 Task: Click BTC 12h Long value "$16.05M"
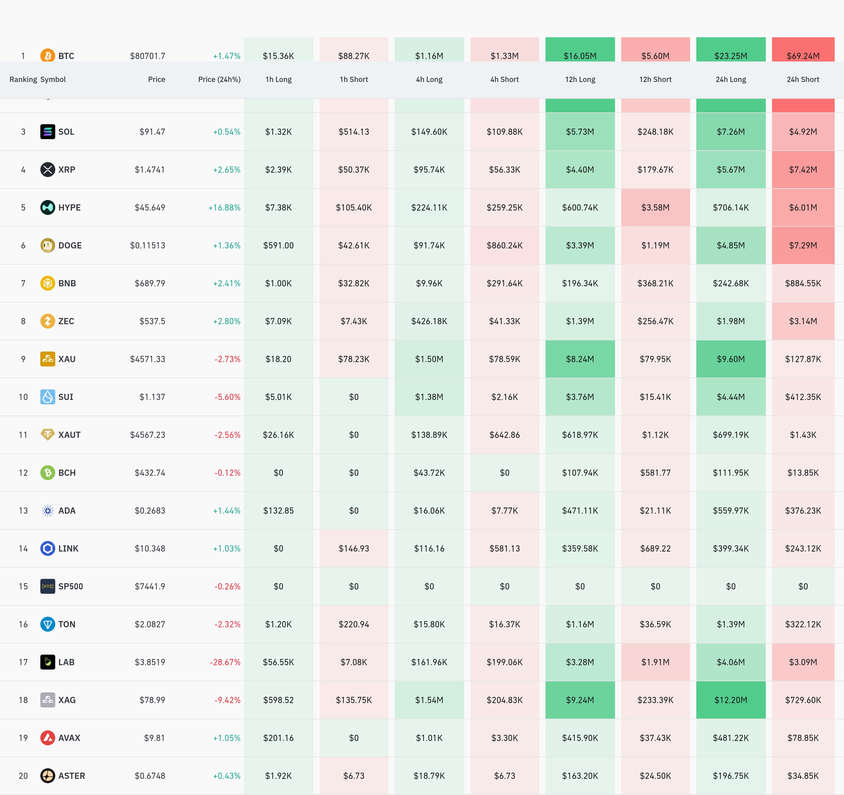[580, 56]
